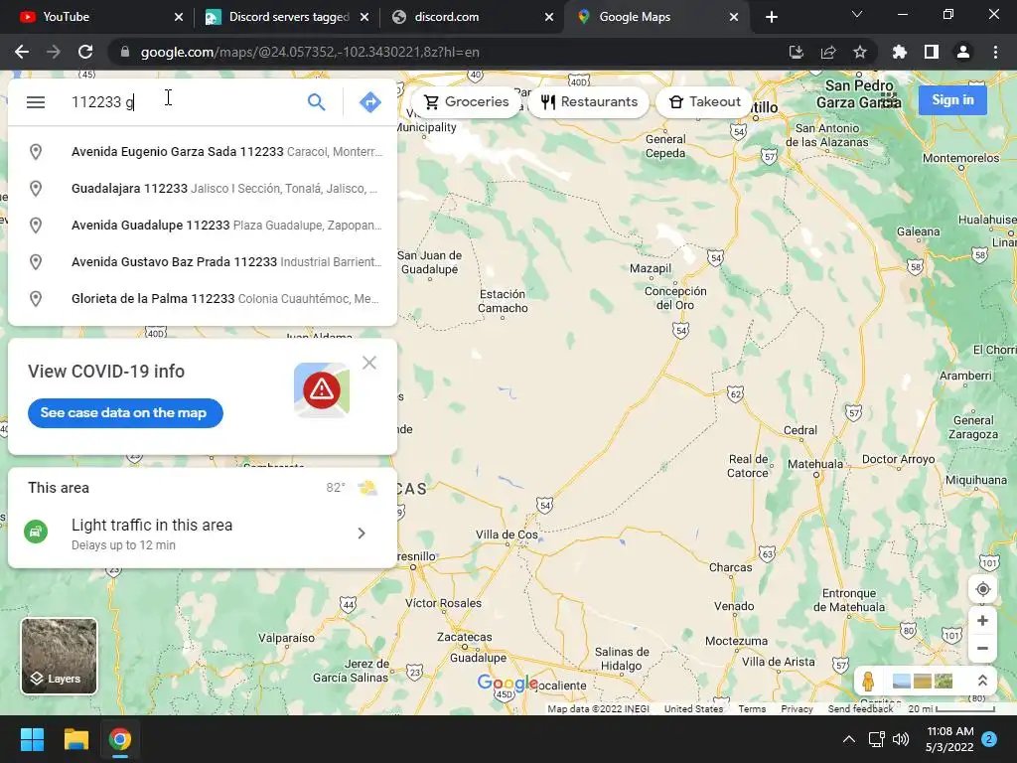Viewport: 1017px width, 763px height.
Task: Show your location with the target icon
Action: [x=982, y=589]
